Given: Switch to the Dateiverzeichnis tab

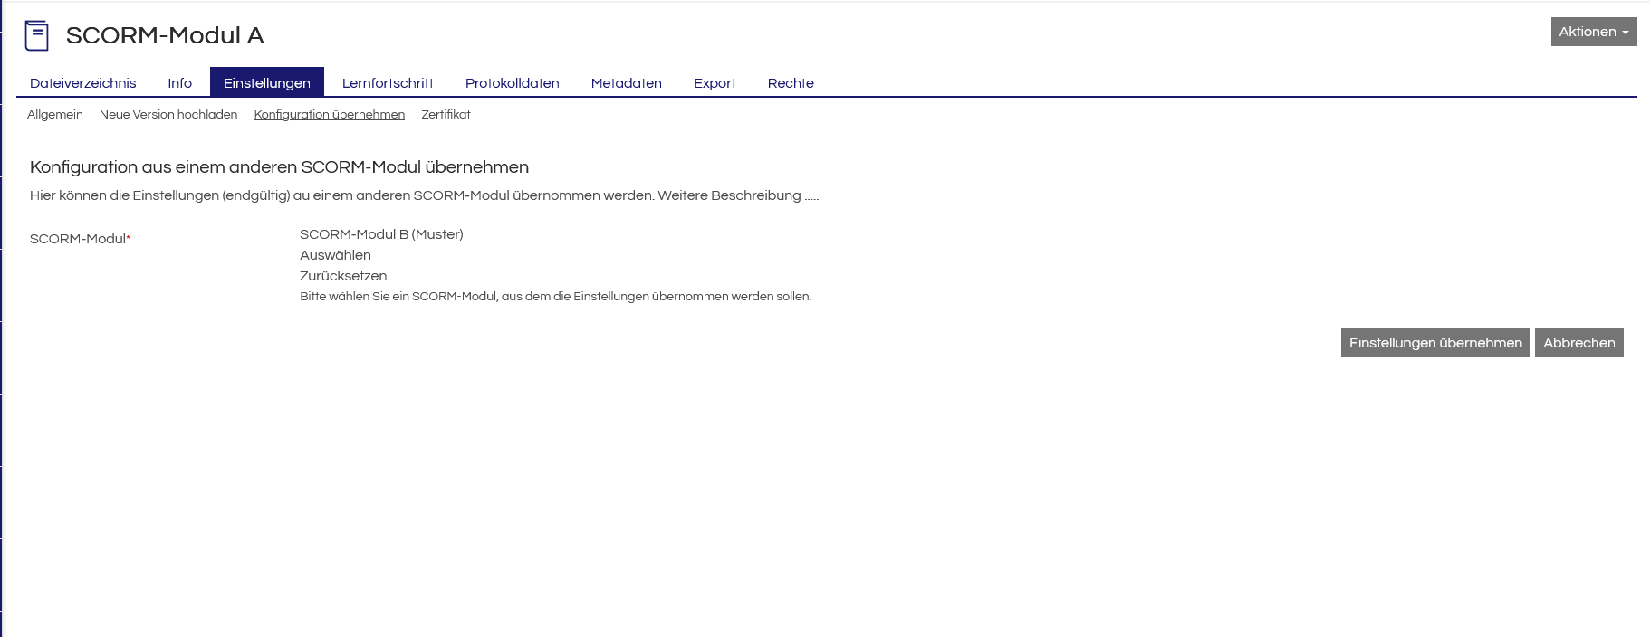Looking at the screenshot, I should pos(83,83).
